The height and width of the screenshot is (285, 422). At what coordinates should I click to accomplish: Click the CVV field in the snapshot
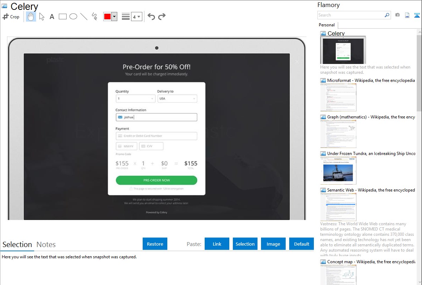coord(151,146)
